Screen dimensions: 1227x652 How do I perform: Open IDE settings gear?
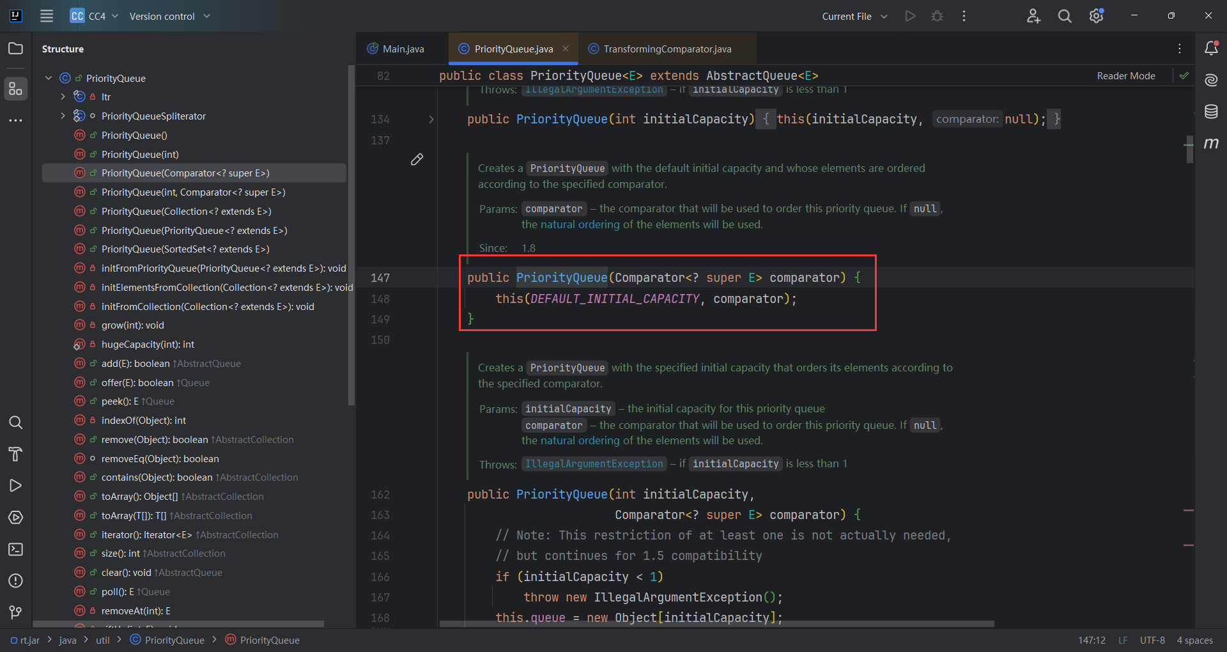1097,16
